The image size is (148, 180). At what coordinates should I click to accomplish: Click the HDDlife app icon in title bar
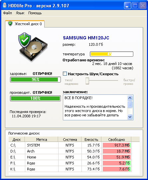click(5, 5)
